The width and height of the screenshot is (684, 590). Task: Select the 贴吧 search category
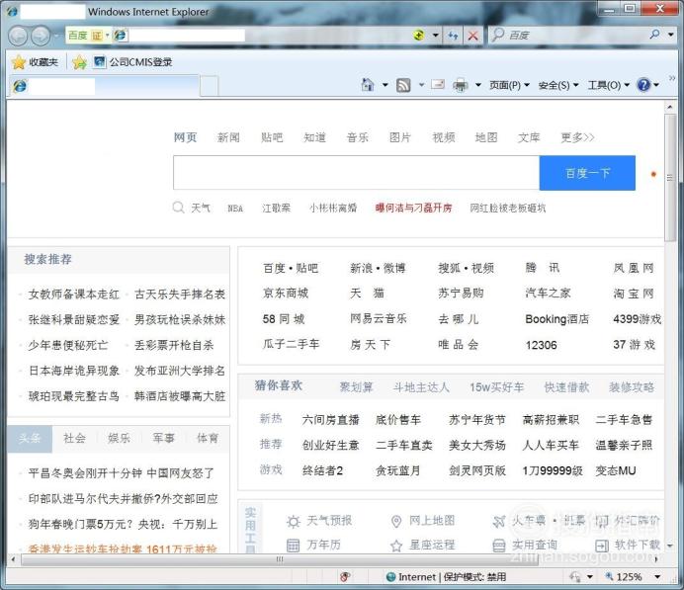pos(272,137)
